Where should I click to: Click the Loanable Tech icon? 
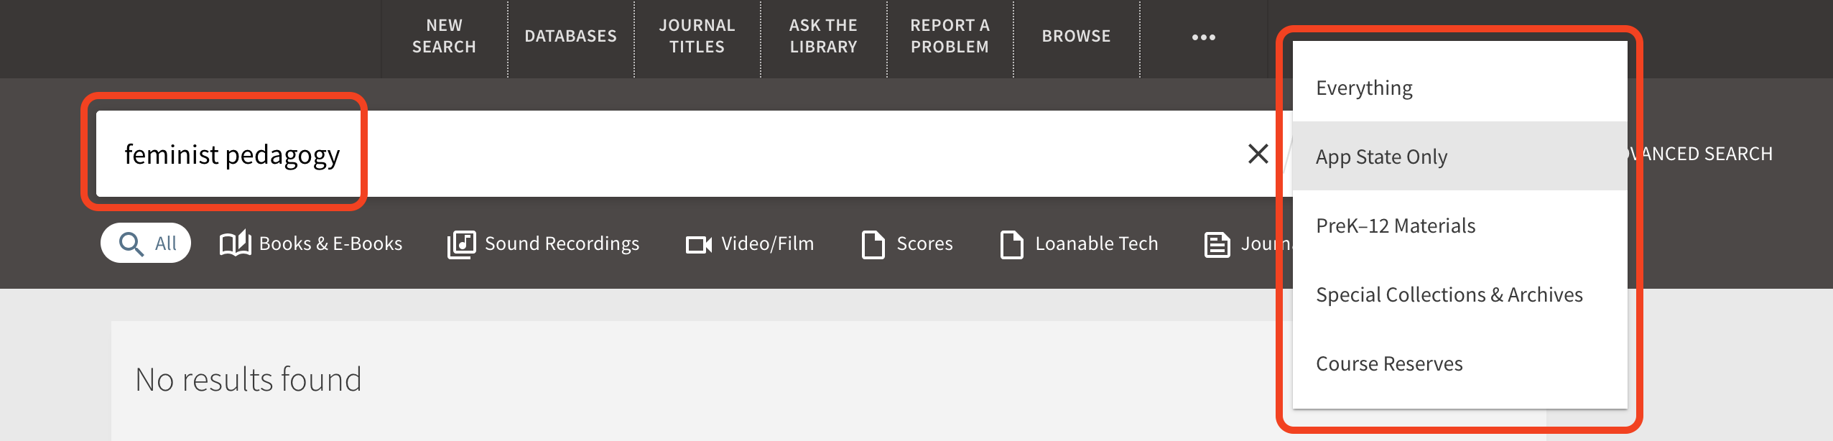click(x=1011, y=244)
